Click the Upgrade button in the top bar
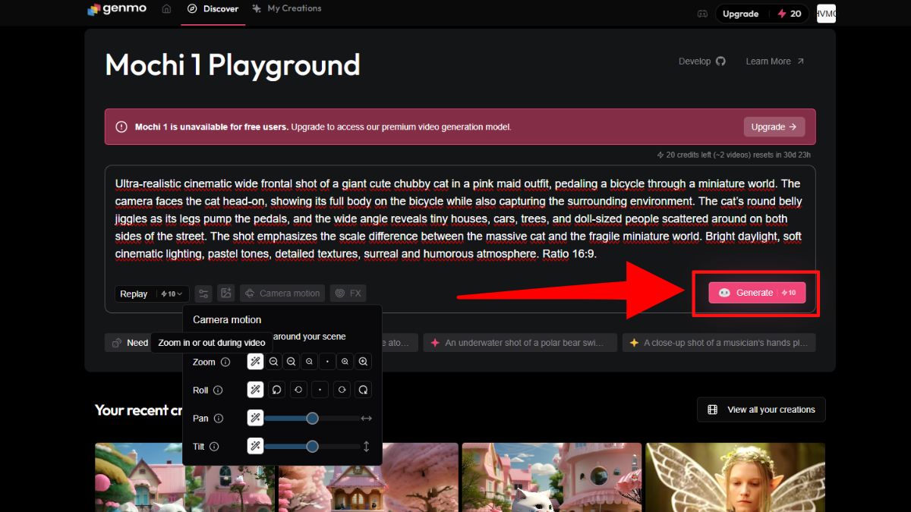 [740, 14]
